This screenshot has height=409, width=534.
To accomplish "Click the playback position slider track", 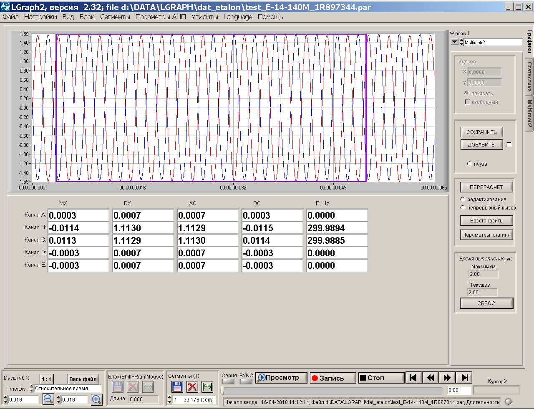I will click(334, 391).
